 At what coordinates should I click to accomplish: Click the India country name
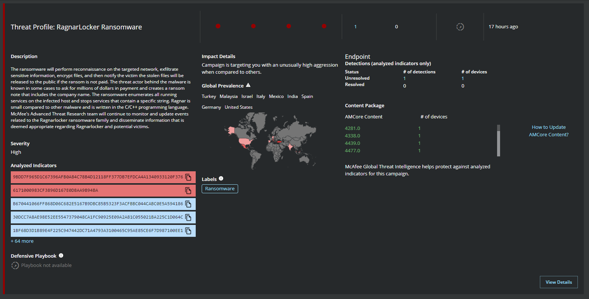click(x=292, y=96)
